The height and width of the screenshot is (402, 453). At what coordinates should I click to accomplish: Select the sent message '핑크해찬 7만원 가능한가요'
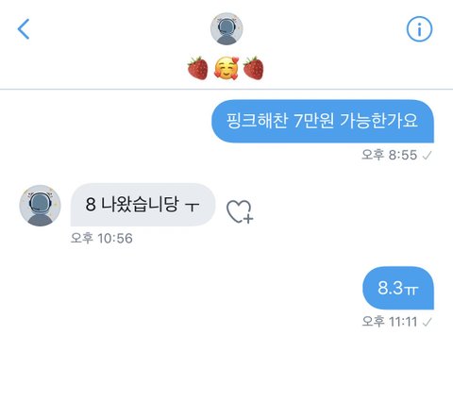(323, 121)
